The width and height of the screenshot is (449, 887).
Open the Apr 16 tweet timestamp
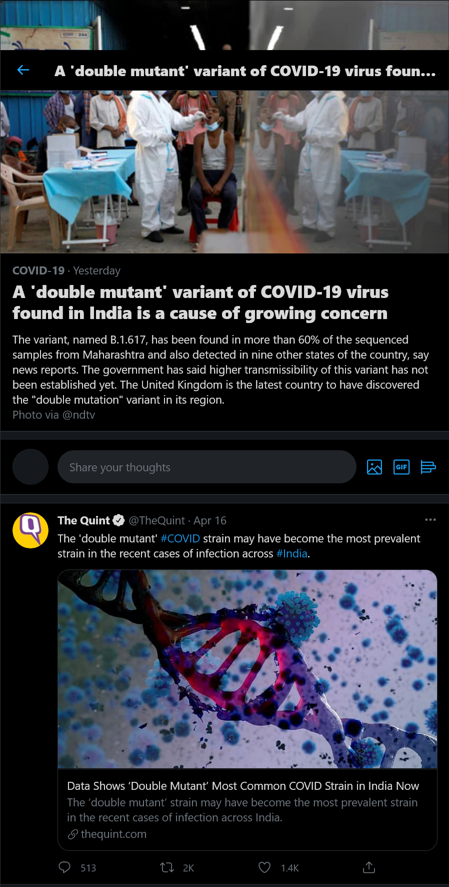click(x=210, y=520)
